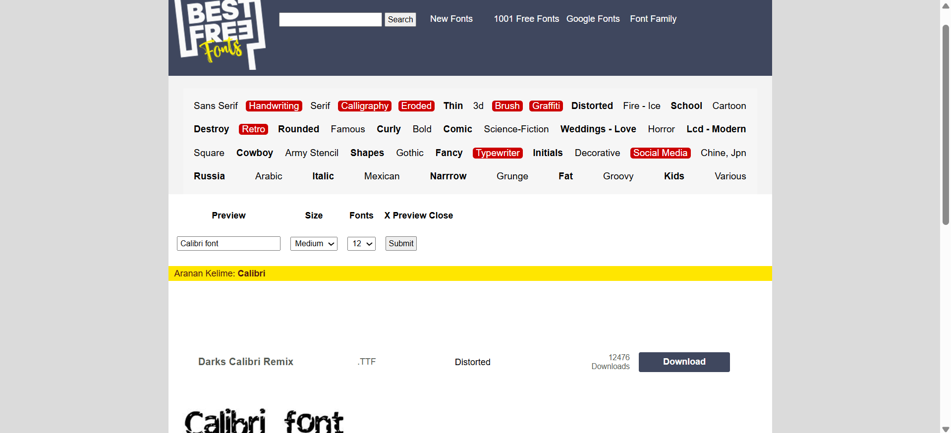The height and width of the screenshot is (433, 951).
Task: Go to Google Fonts
Action: [593, 19]
